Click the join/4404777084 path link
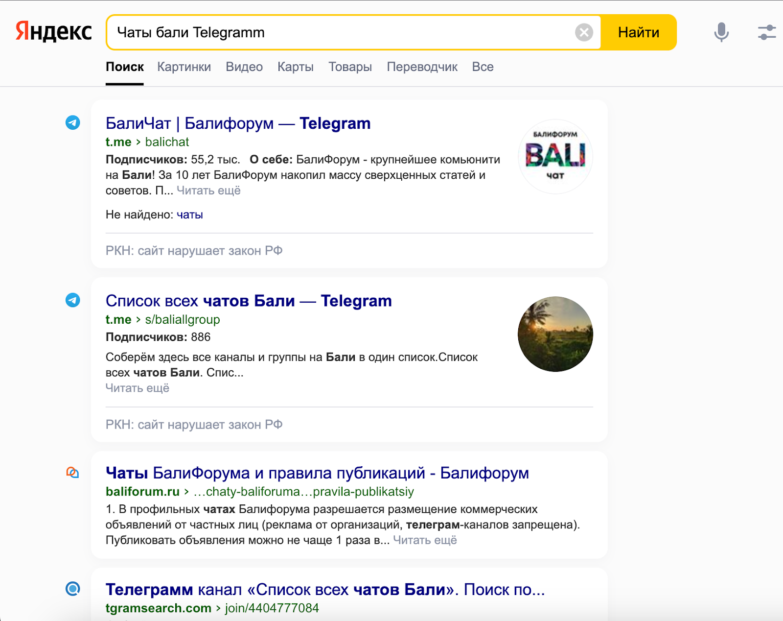The image size is (783, 621). click(272, 608)
